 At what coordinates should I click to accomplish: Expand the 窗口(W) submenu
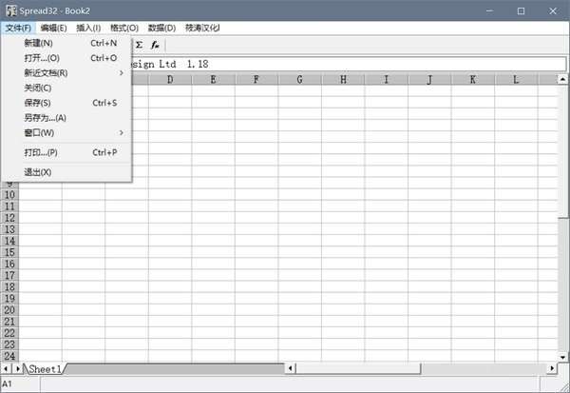tap(66, 132)
